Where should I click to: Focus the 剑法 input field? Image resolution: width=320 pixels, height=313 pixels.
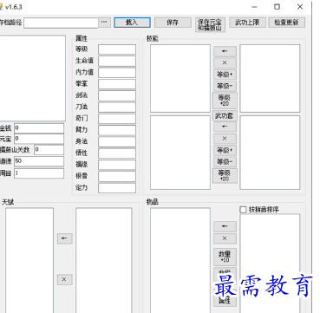[x=117, y=95]
